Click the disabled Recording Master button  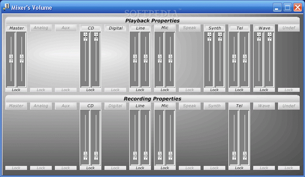pyautogui.click(x=16, y=106)
